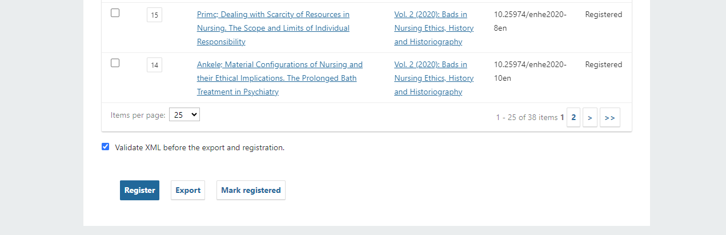The image size is (726, 235).
Task: Click DOI 10.25974/enhe2020-8en text
Action: click(530, 21)
